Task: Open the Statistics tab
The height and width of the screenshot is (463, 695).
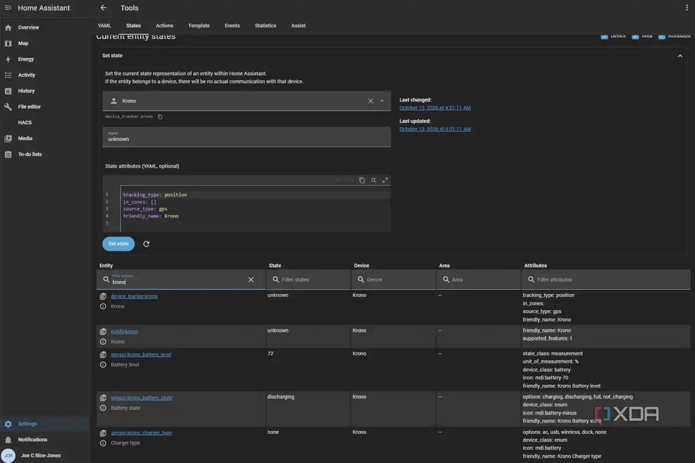Action: (266, 25)
